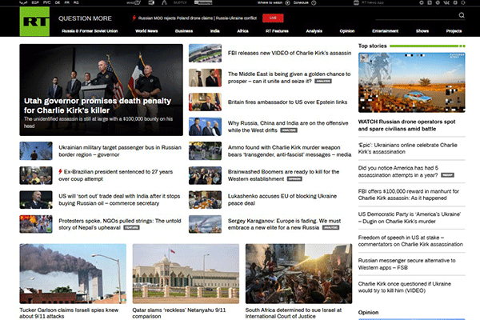
Task: Open Britain fires ambassador over Epstein links
Action: [287, 102]
